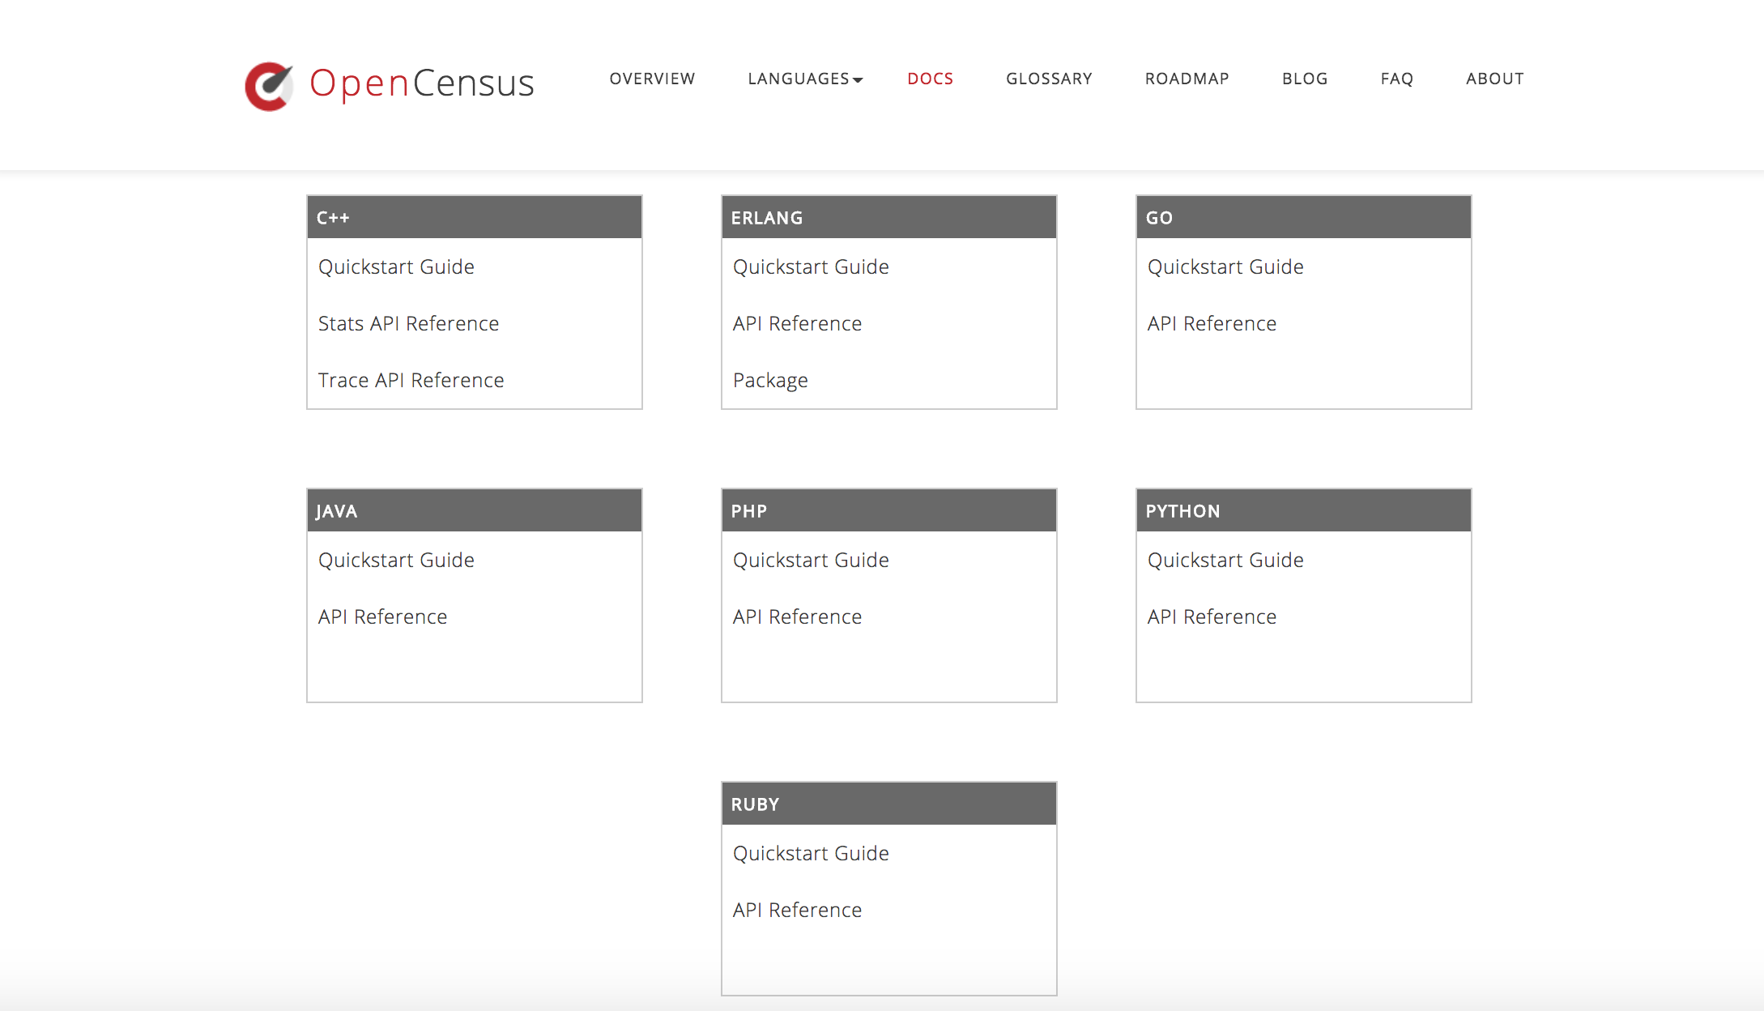Open the Erlang Quickstart Guide
The height and width of the screenshot is (1011, 1764).
[x=811, y=267]
